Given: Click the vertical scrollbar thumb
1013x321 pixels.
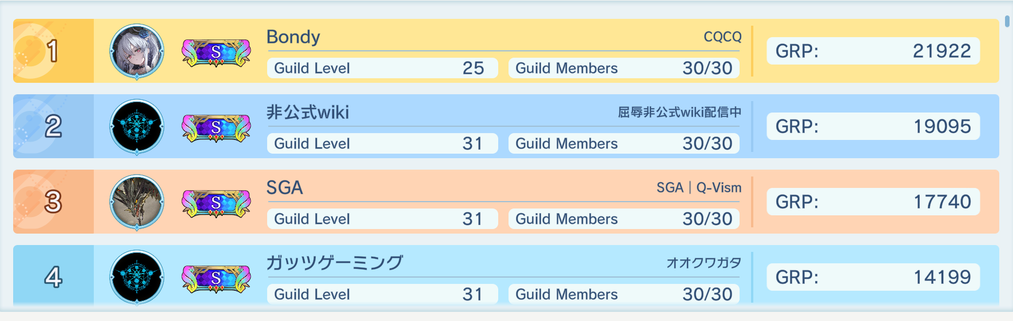Looking at the screenshot, I should [x=1007, y=21].
